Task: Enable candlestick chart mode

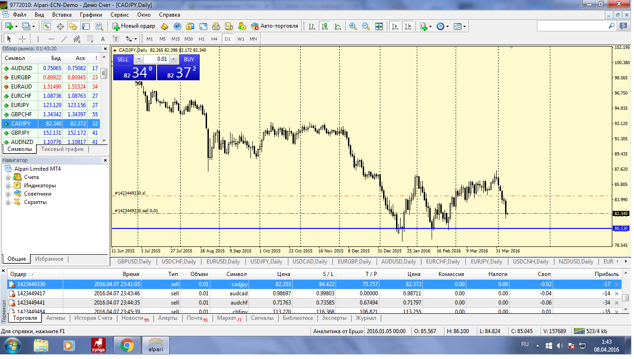Action: click(x=325, y=26)
